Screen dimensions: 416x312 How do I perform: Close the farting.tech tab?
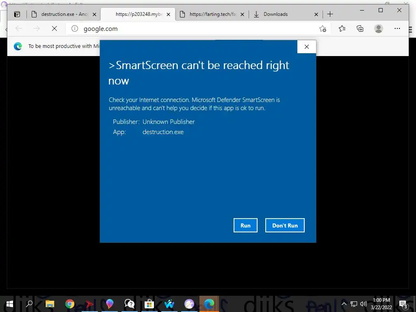242,14
